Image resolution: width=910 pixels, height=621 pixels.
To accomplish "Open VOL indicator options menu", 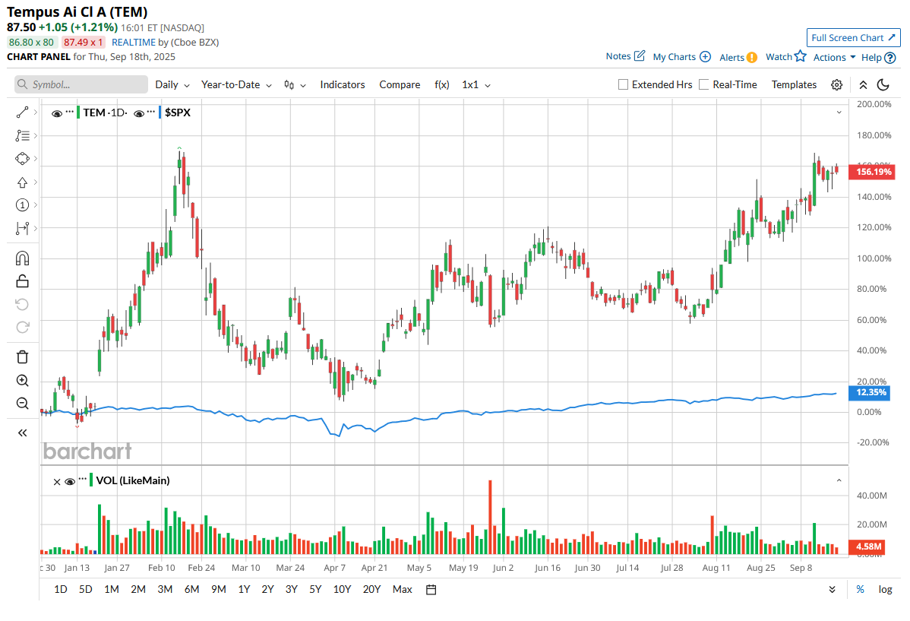I will [x=83, y=479].
